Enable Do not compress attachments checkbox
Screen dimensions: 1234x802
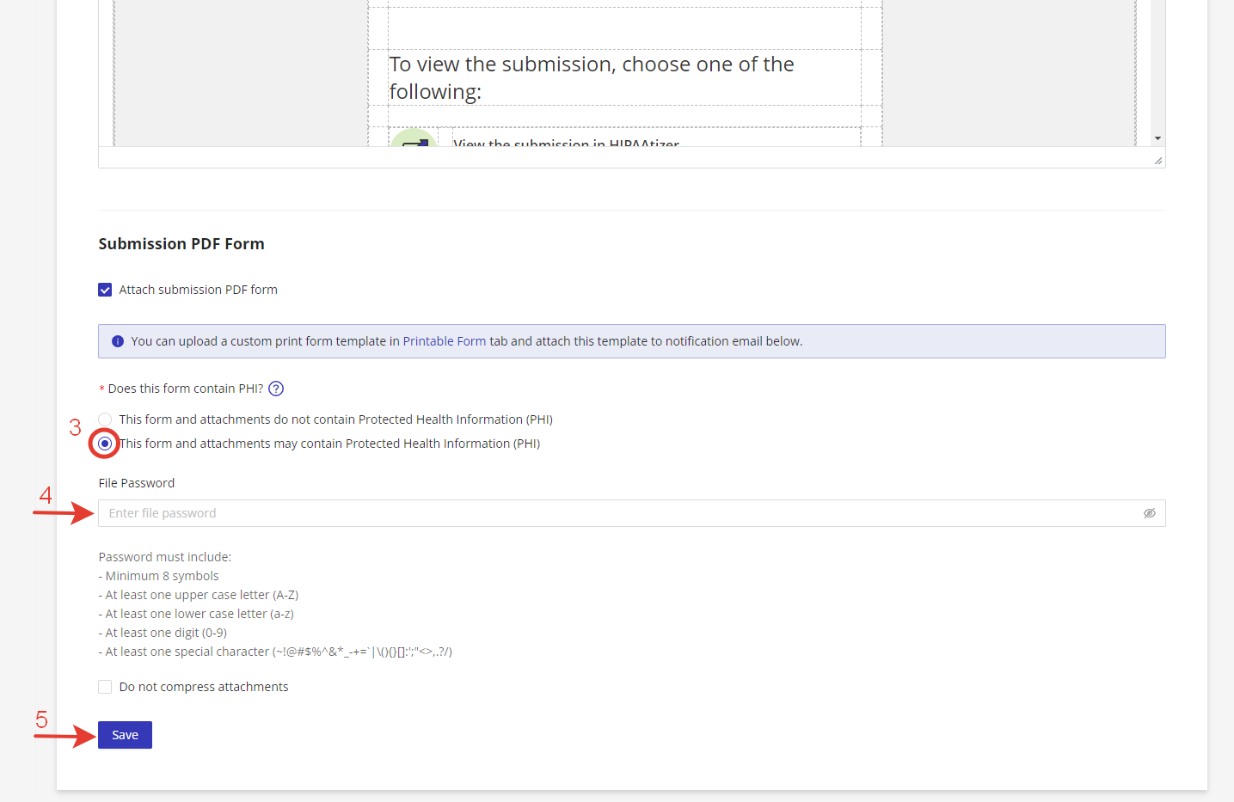105,687
